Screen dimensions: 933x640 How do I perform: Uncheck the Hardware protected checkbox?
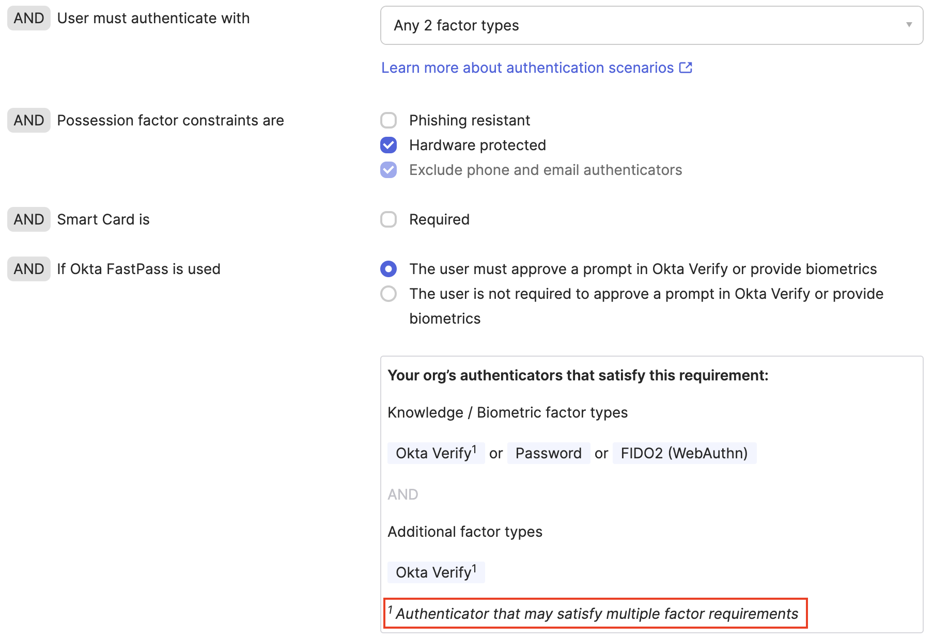coord(388,145)
